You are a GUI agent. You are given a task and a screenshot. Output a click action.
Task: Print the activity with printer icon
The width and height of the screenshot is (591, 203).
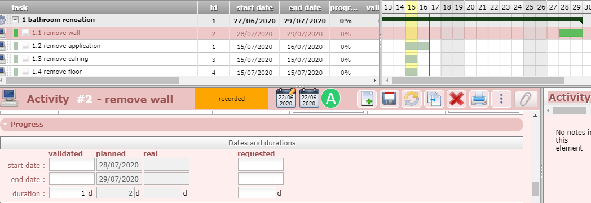(479, 99)
